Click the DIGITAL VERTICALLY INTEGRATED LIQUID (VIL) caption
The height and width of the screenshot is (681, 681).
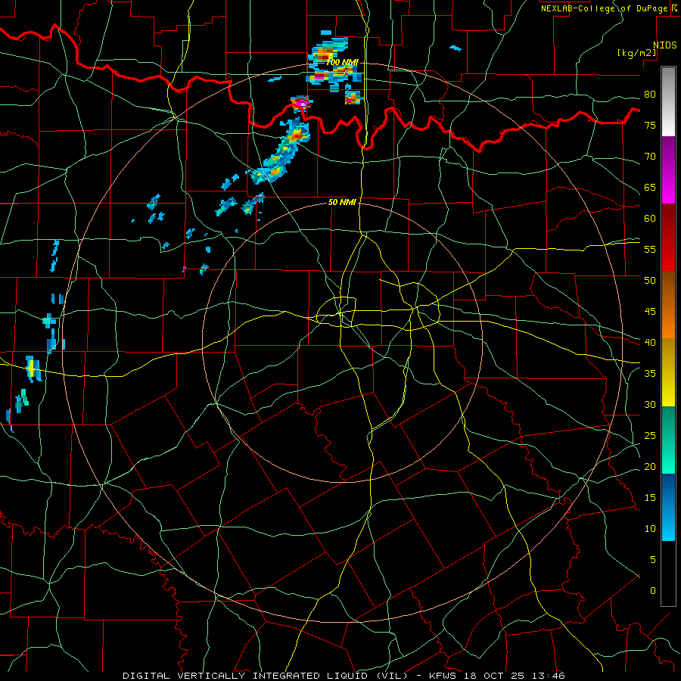tap(266, 676)
